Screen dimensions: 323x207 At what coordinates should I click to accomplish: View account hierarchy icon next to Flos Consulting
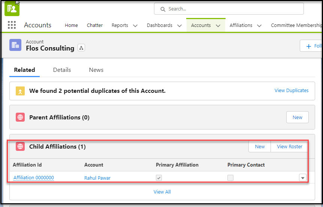(81, 48)
